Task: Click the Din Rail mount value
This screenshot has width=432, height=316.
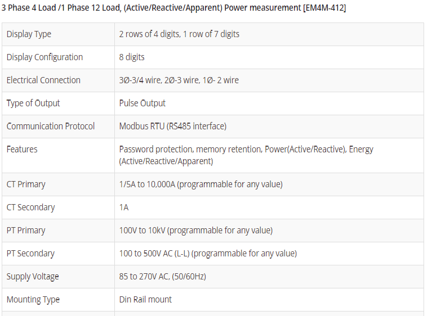Action: tap(145, 300)
